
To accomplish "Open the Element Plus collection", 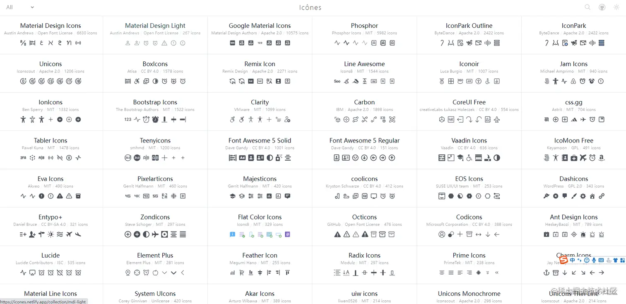I will pos(155,256).
